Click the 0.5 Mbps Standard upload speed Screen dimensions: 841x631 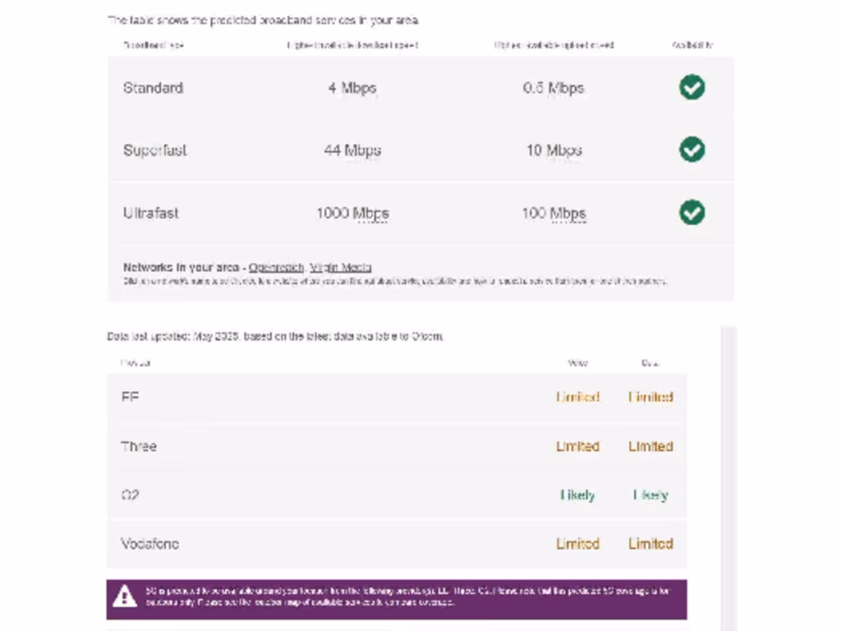click(554, 88)
